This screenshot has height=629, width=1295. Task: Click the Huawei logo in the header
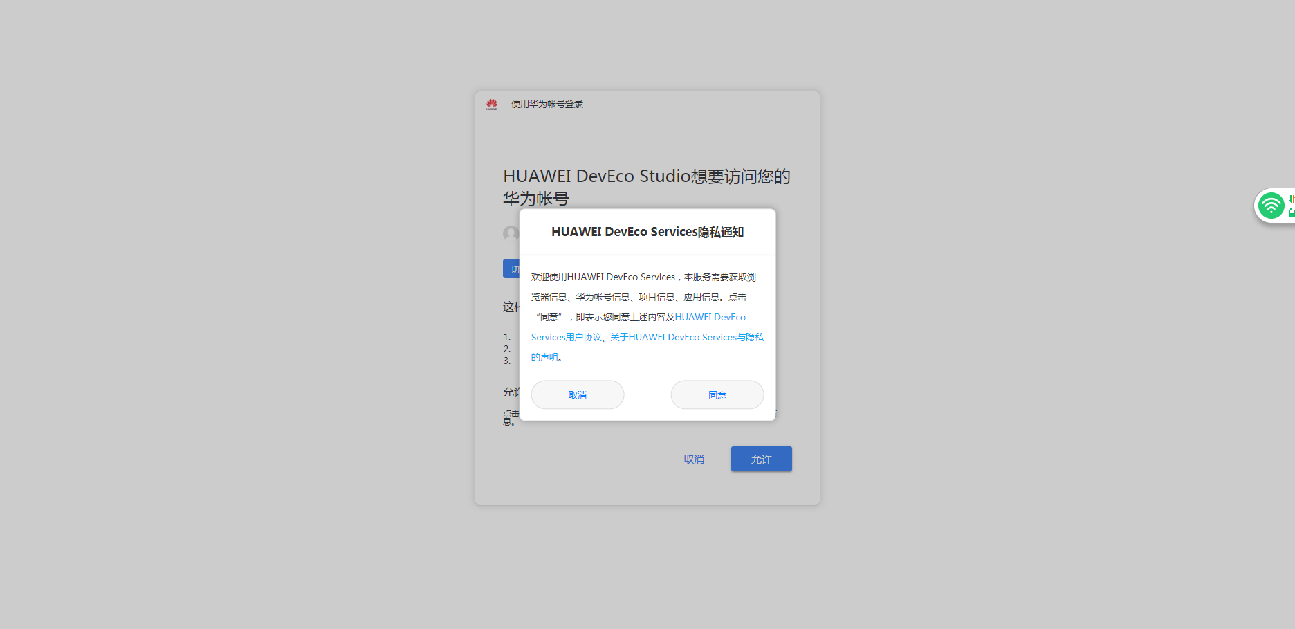(492, 104)
